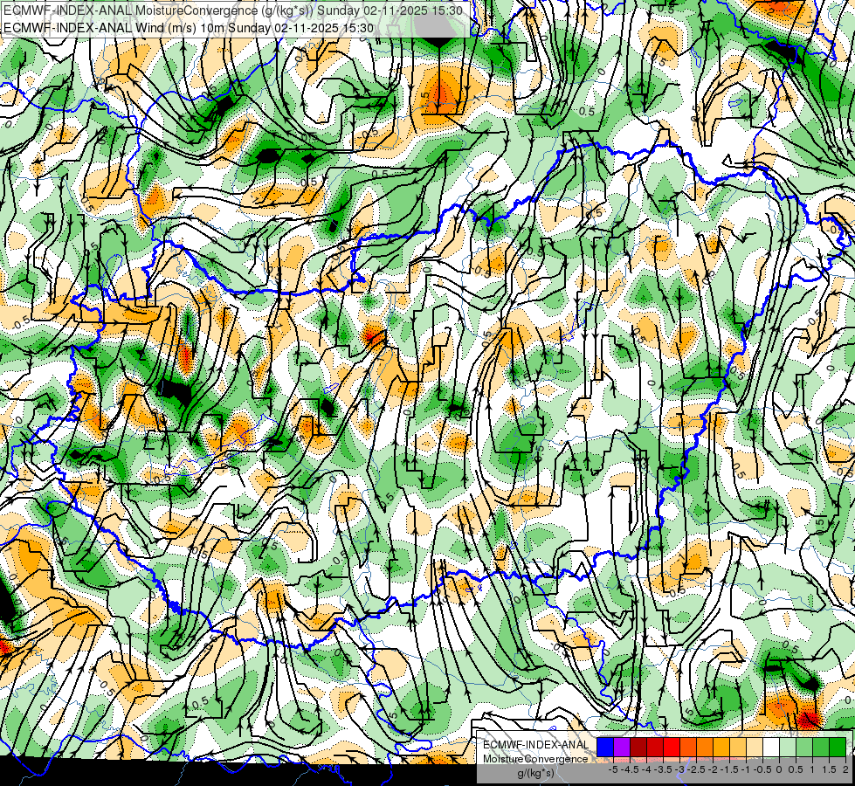
Task: Click the 'Wind (m/s) 10m' title line
Action: click(189, 28)
